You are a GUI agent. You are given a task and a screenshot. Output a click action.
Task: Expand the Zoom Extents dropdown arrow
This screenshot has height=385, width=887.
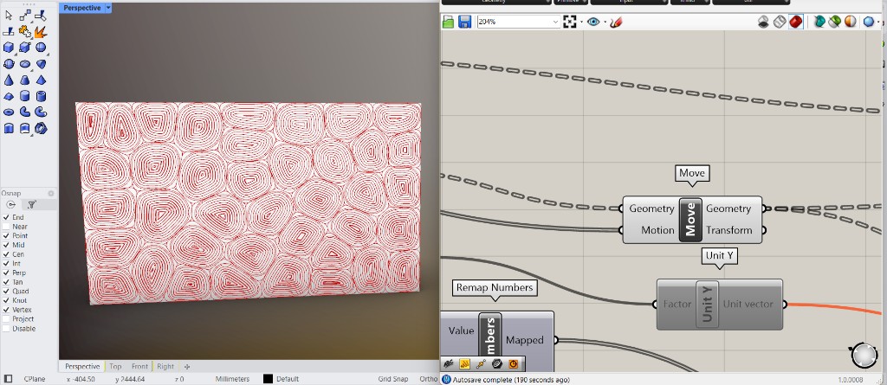pos(581,22)
